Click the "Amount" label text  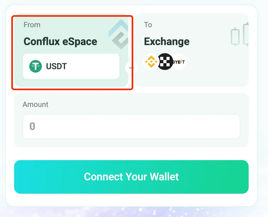(36, 104)
